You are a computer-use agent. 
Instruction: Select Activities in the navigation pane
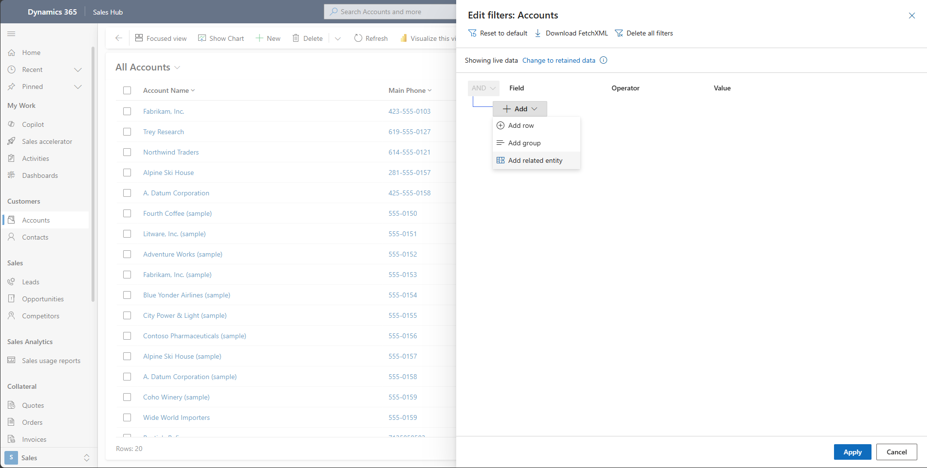(36, 158)
